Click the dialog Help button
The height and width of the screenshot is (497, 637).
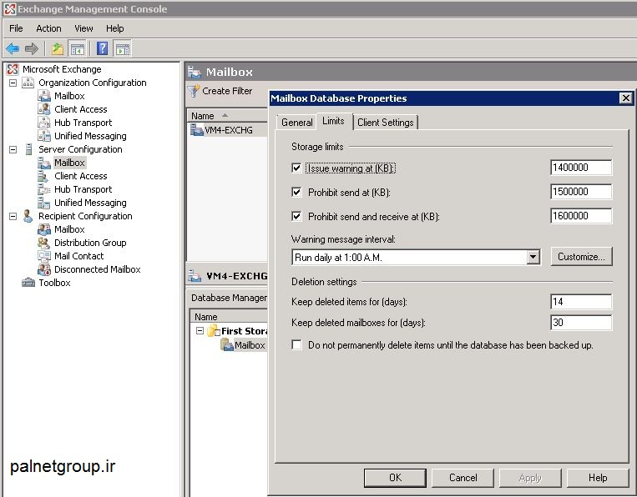(x=598, y=478)
